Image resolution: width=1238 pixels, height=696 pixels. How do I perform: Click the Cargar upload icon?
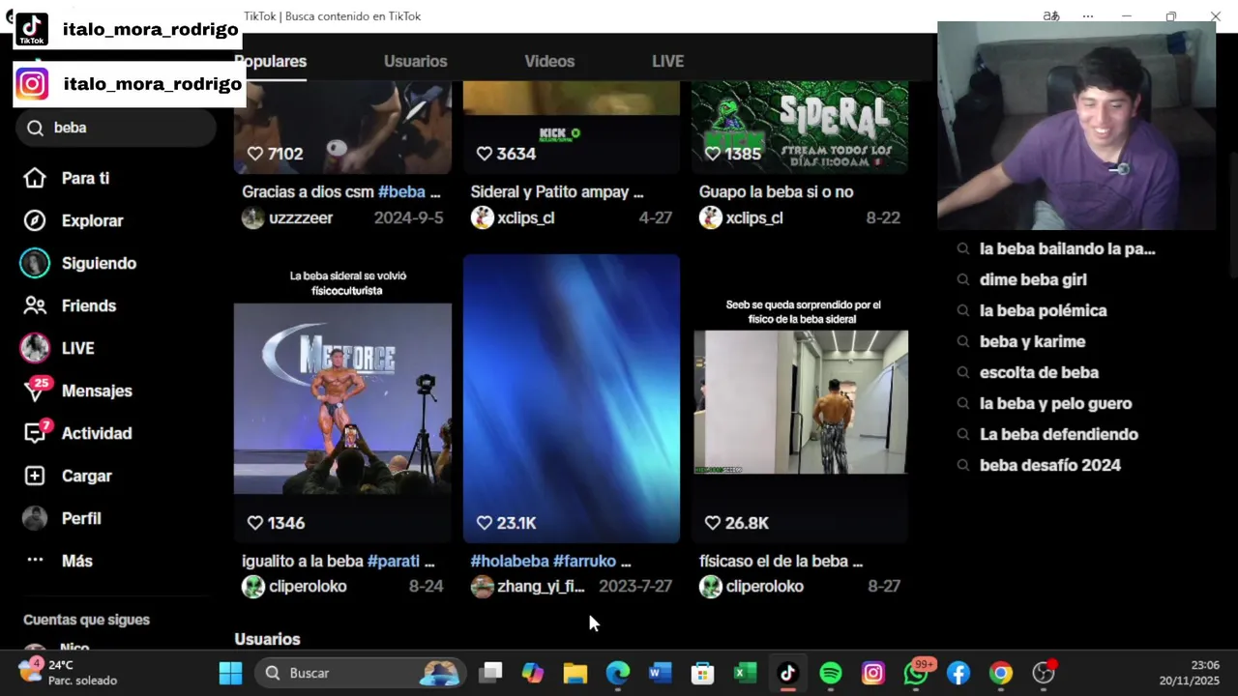click(35, 476)
